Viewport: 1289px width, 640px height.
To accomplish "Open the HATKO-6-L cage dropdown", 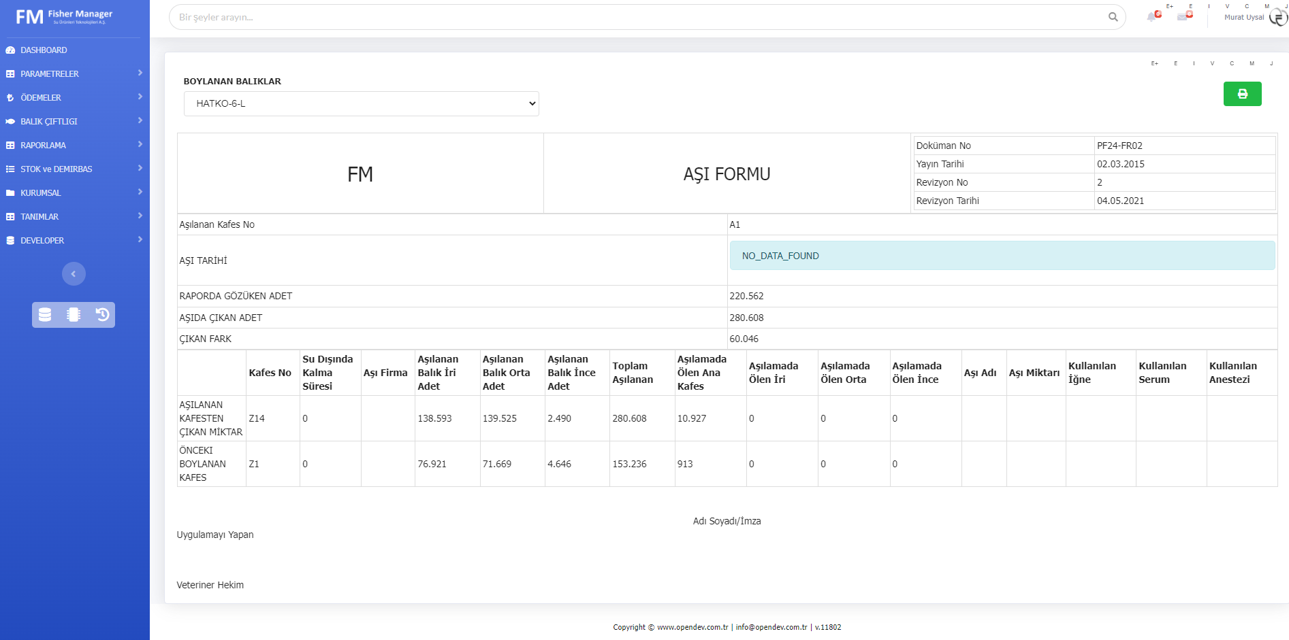I will tap(361, 103).
